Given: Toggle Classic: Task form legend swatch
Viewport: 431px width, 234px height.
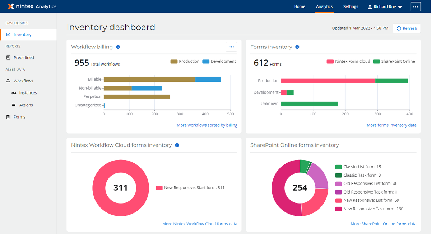Looking at the screenshot, I should coord(338,175).
